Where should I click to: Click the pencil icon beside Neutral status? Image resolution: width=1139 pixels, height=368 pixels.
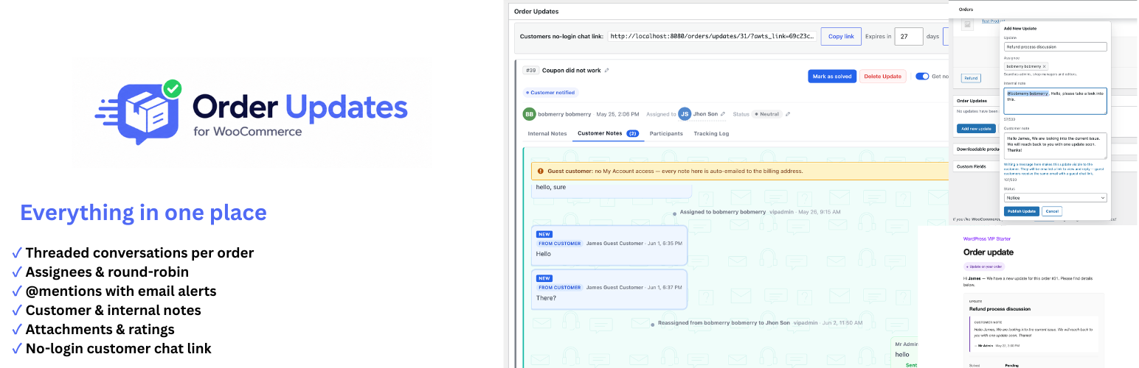(788, 114)
